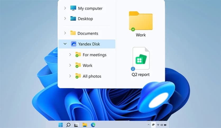Image resolution: width=221 pixels, height=128 pixels.
Task: Click the volume speaker tray icon
Action: click(x=162, y=125)
